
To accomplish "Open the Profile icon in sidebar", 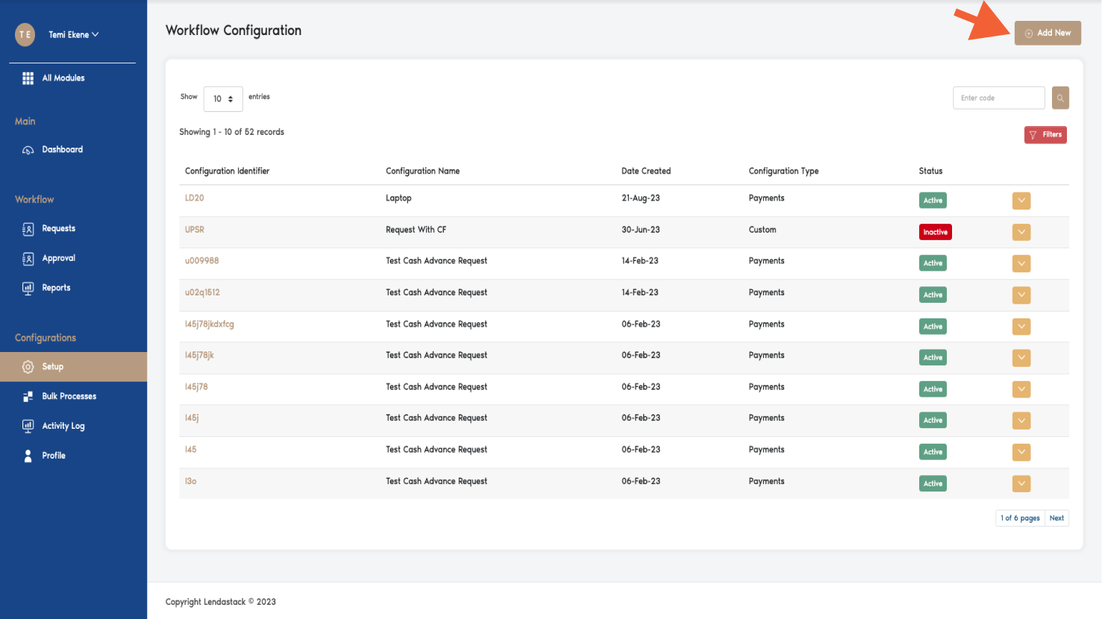I will [28, 455].
